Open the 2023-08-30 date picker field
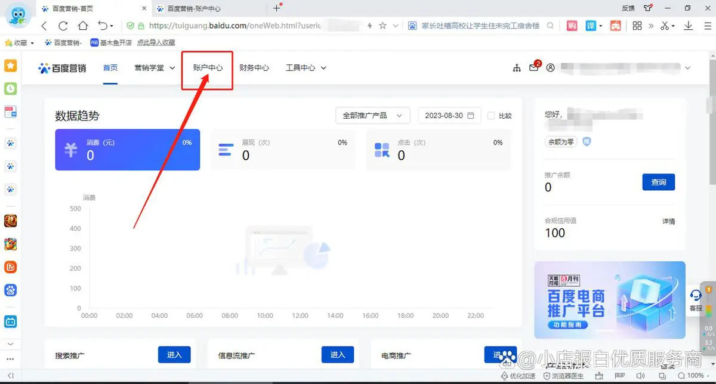Viewport: 716px width, 384px height. (449, 116)
